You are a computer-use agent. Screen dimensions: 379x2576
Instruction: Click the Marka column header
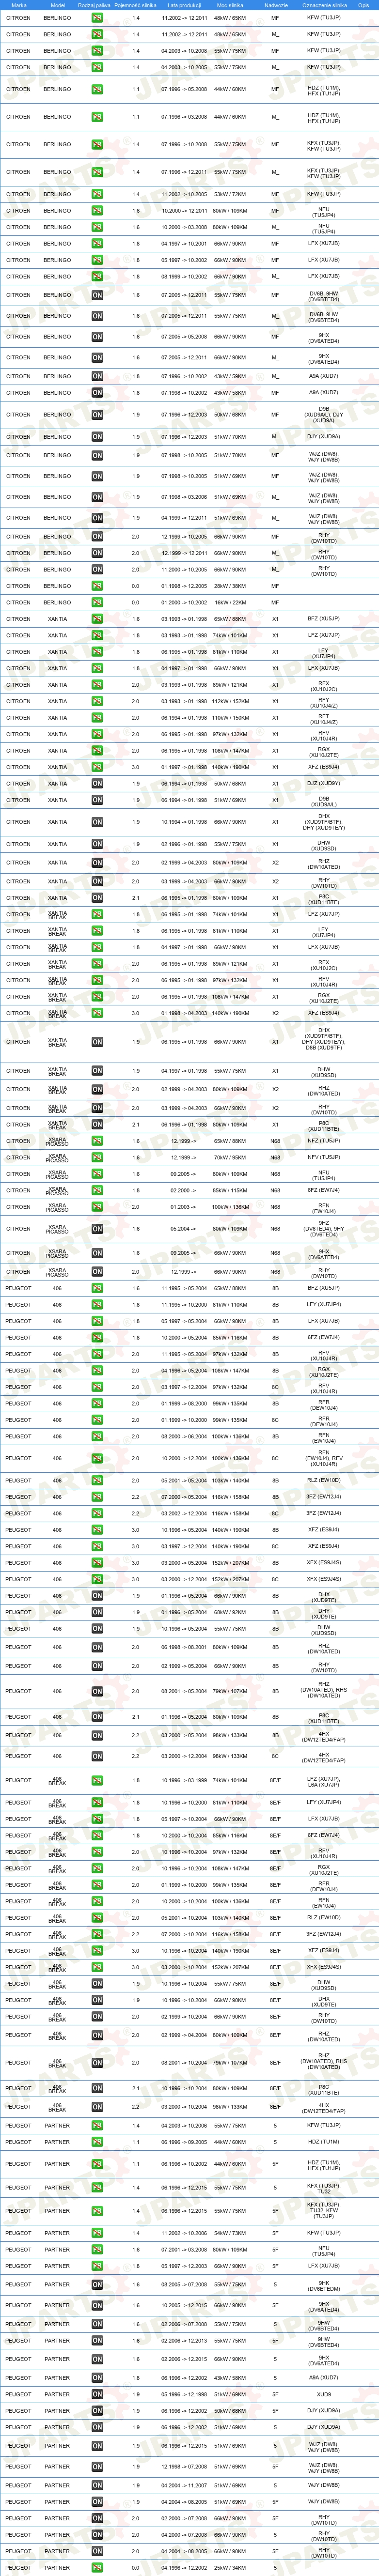point(18,5)
